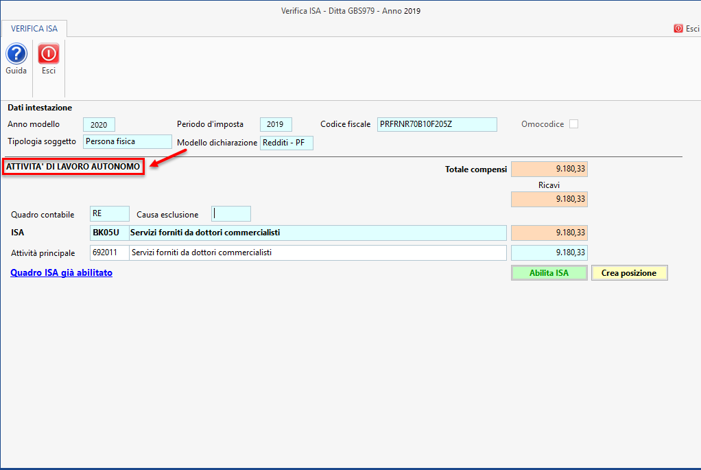Click the Ricavi amount field
Screen dimensions: 701x470
click(x=549, y=199)
